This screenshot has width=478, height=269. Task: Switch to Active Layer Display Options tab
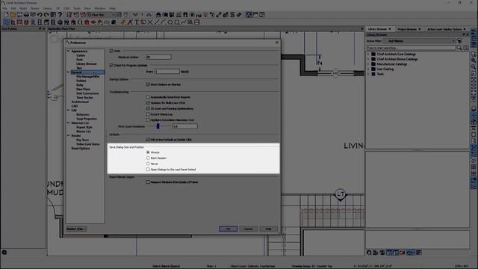444,29
